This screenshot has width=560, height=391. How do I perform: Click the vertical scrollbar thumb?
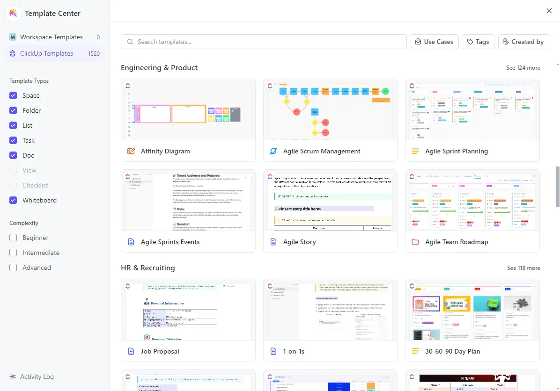tap(558, 187)
